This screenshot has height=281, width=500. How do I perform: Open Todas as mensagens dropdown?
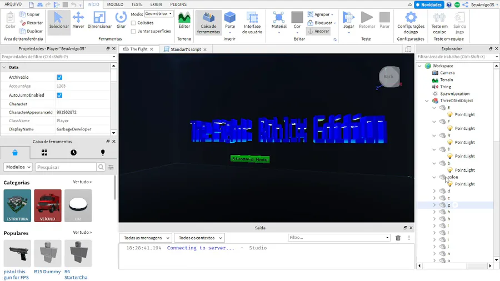146,238
